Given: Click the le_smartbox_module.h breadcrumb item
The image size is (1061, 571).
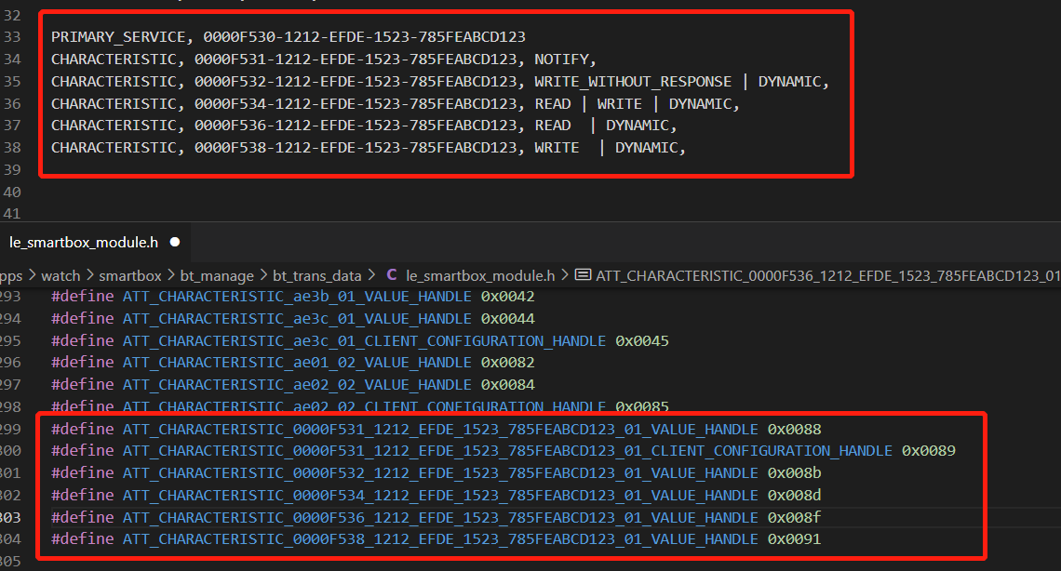Looking at the screenshot, I should click(479, 275).
